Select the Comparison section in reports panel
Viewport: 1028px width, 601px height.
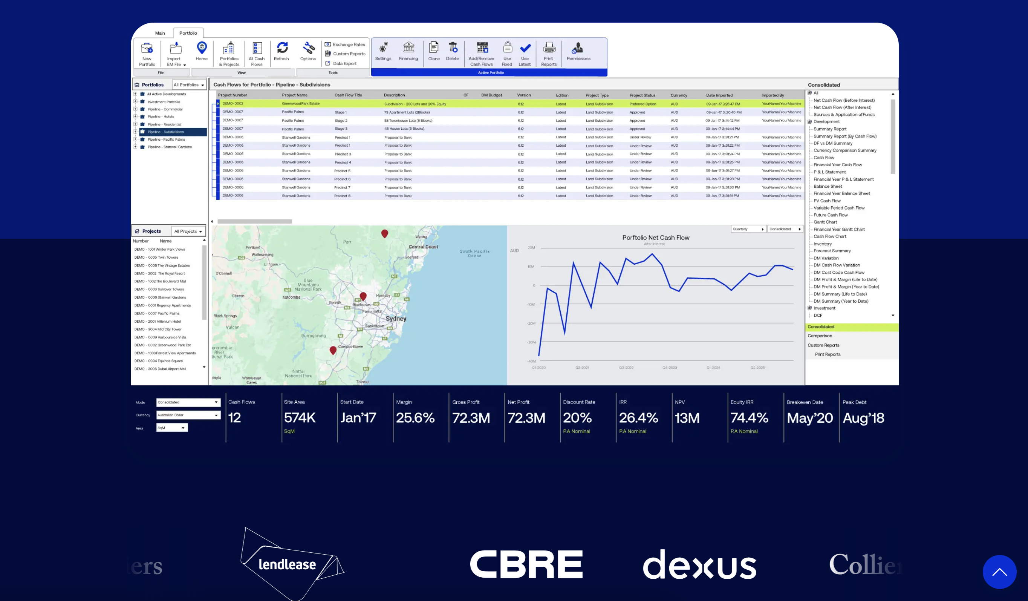click(x=820, y=336)
